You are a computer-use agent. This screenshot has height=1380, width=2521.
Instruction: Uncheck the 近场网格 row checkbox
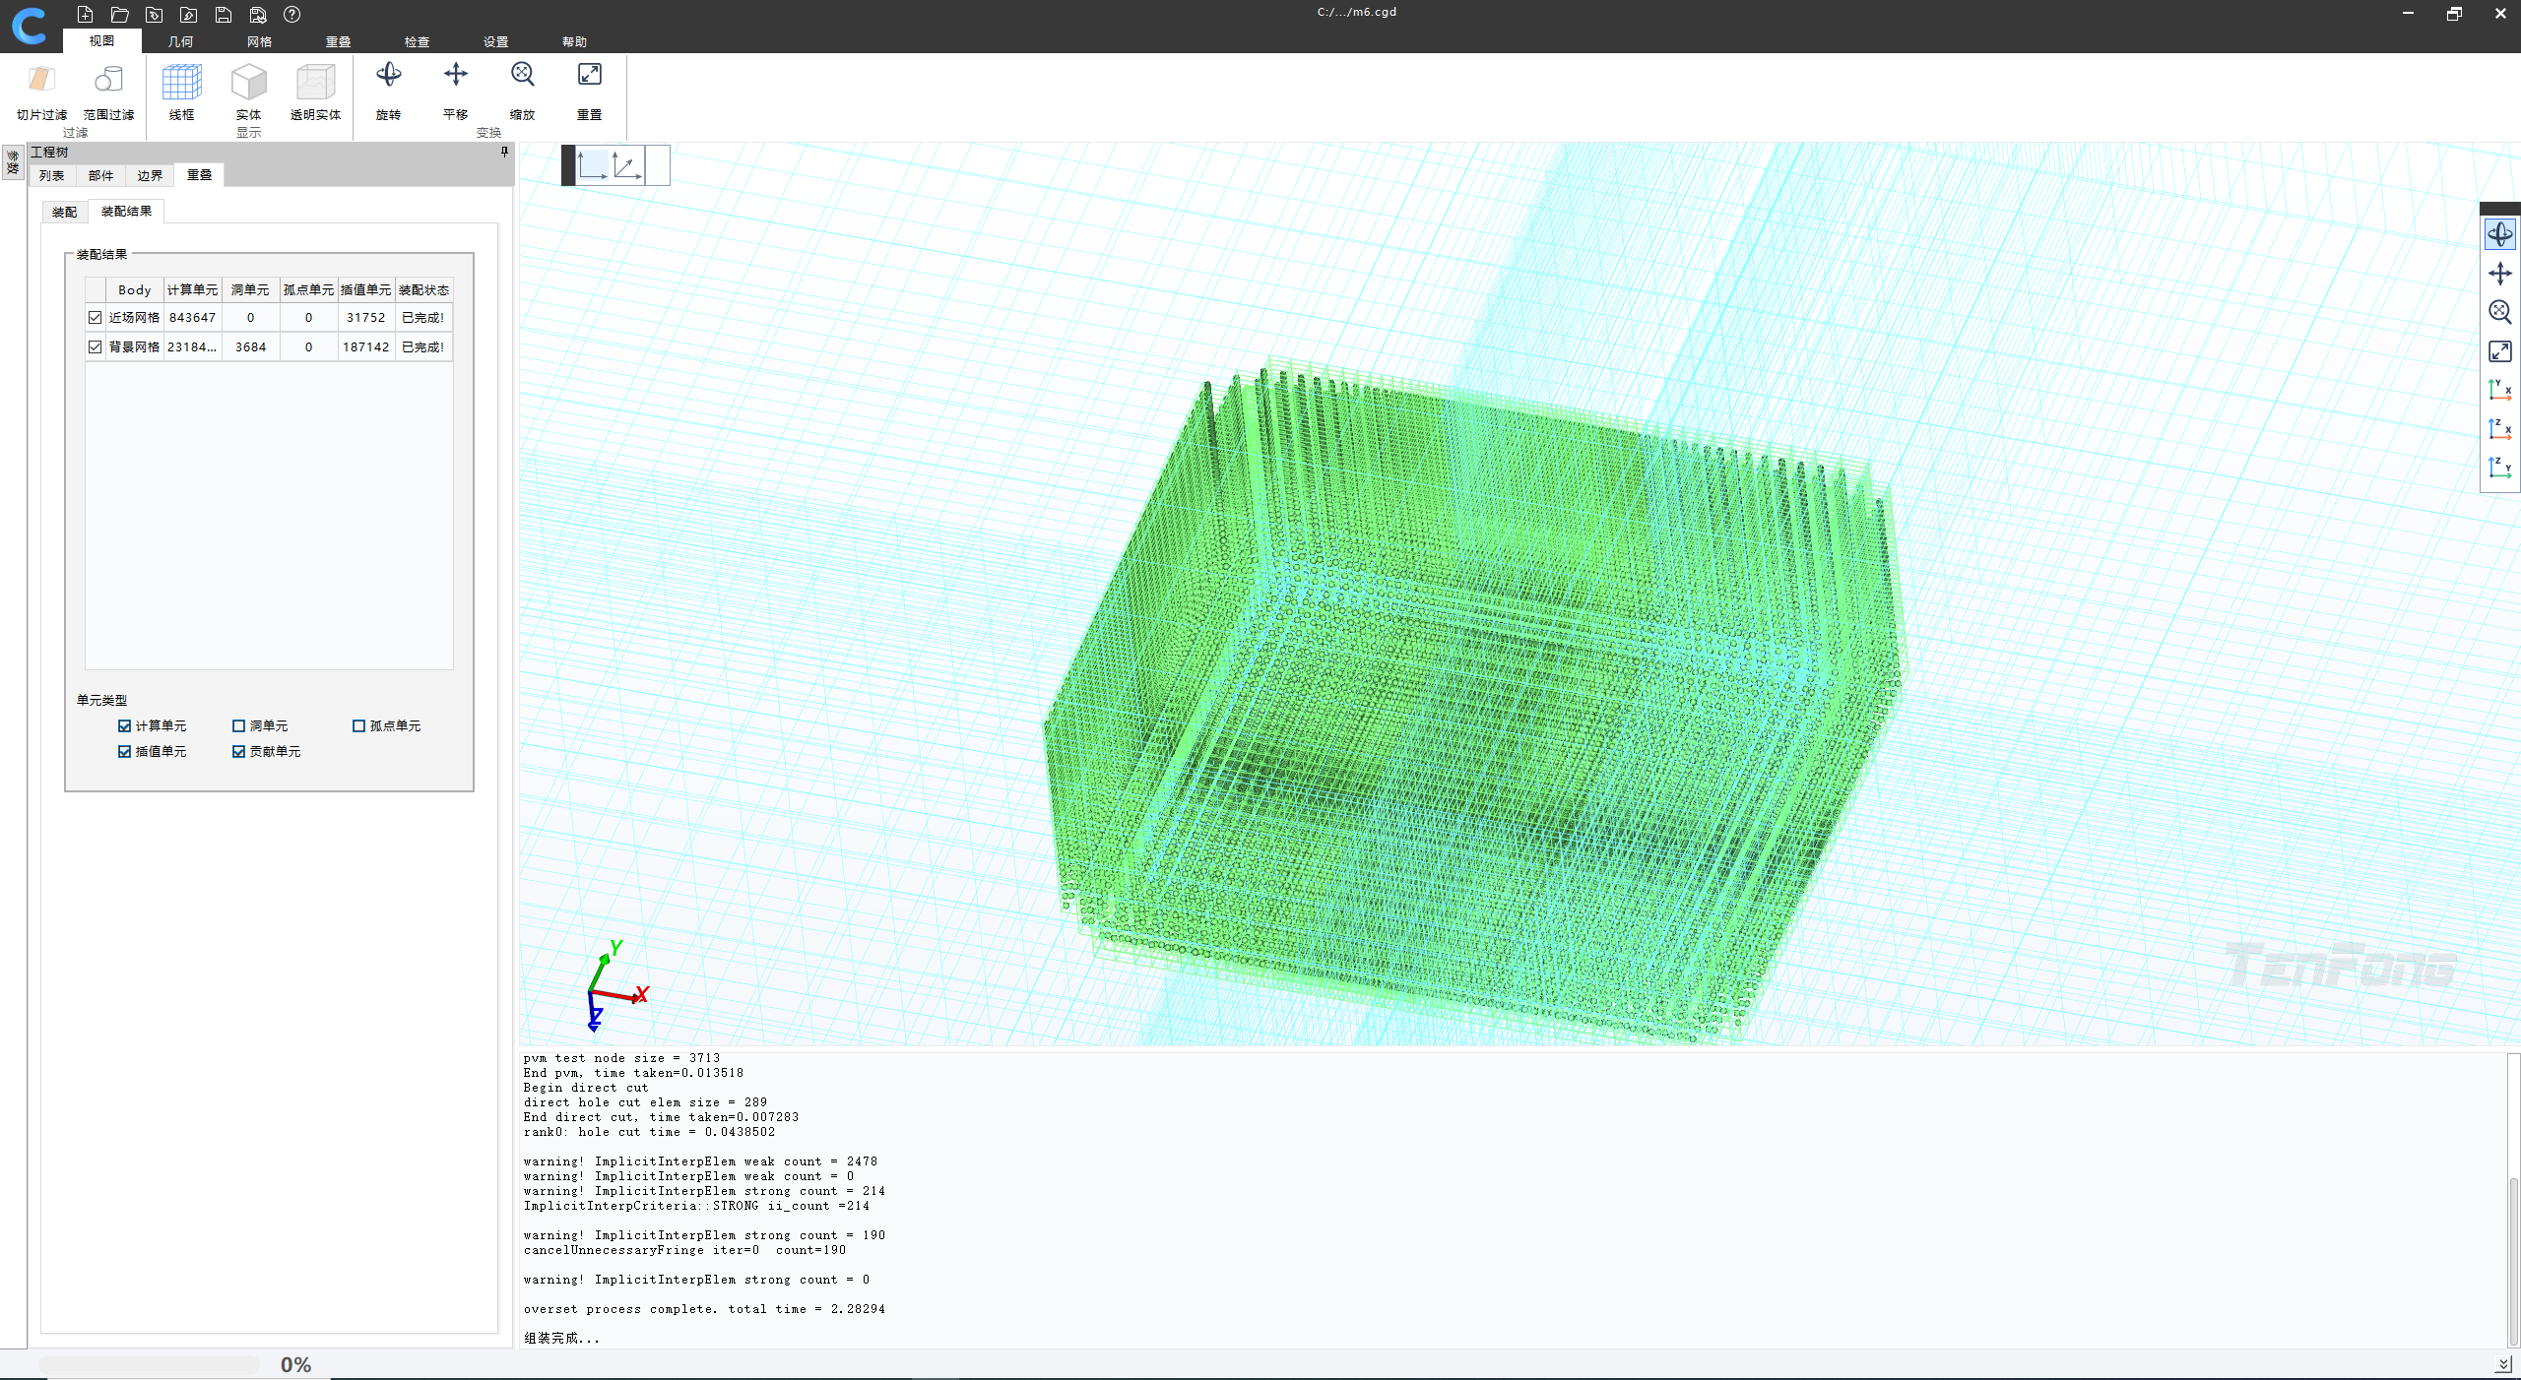point(96,318)
